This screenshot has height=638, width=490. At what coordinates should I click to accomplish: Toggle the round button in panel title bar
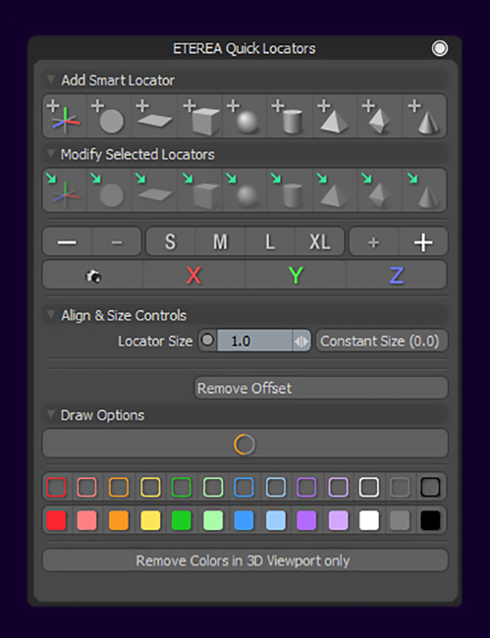(440, 48)
